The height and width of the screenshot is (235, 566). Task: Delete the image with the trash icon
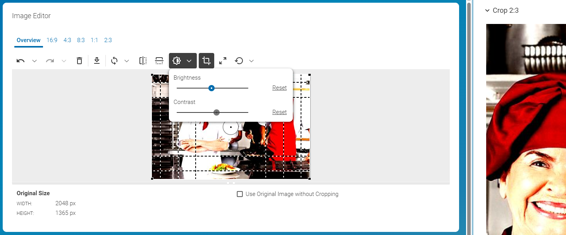(79, 61)
